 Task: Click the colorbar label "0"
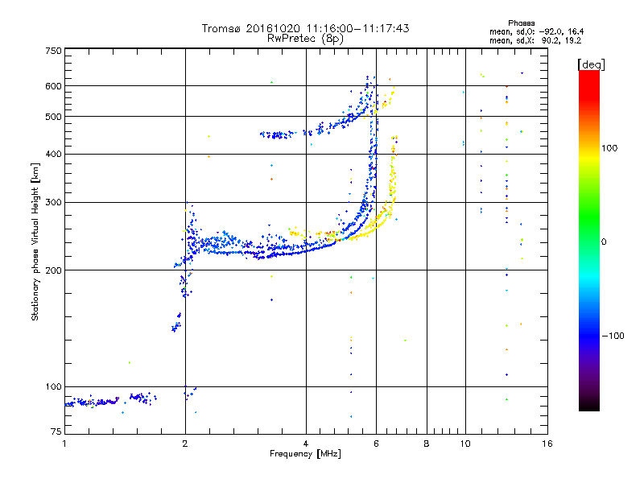point(604,242)
